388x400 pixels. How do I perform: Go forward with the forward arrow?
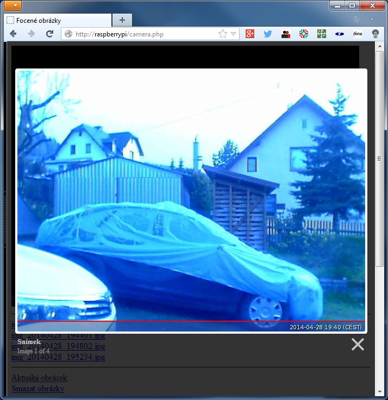coord(31,34)
